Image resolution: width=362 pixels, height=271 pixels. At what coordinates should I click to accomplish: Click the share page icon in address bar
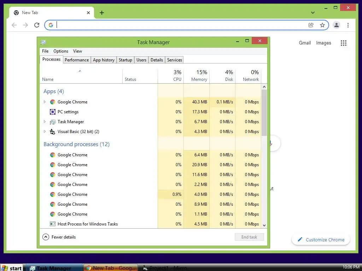pyautogui.click(x=311, y=25)
